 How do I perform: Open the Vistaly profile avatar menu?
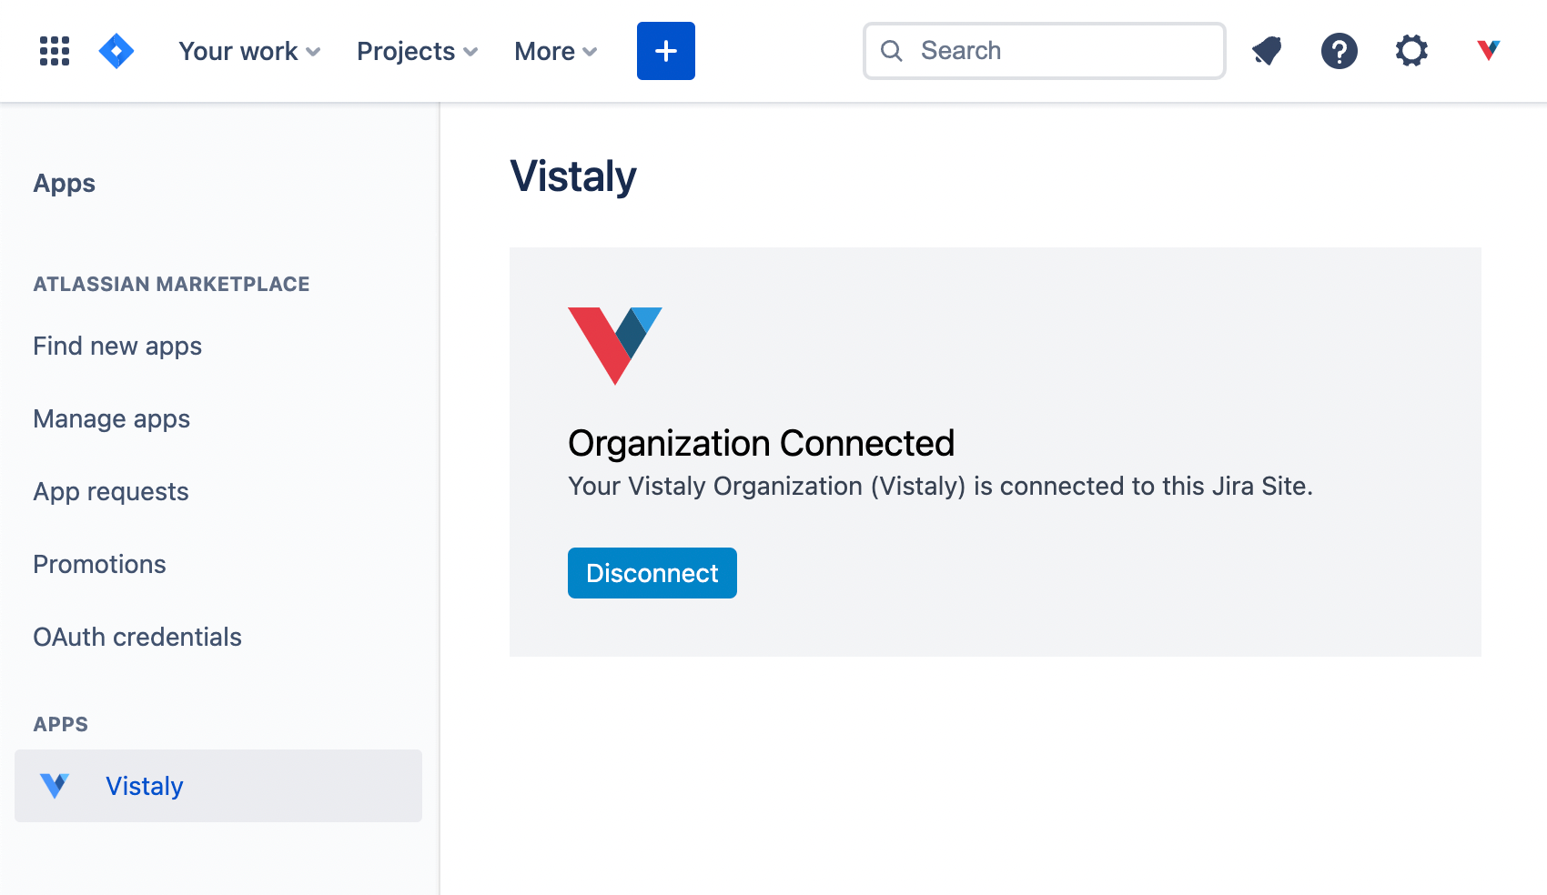[x=1489, y=50]
